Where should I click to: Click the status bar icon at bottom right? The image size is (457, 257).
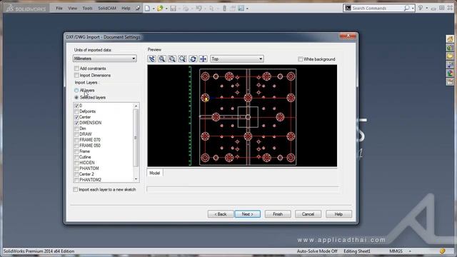443,251
